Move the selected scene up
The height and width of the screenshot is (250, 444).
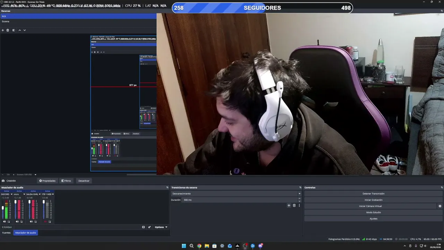[x=20, y=30]
